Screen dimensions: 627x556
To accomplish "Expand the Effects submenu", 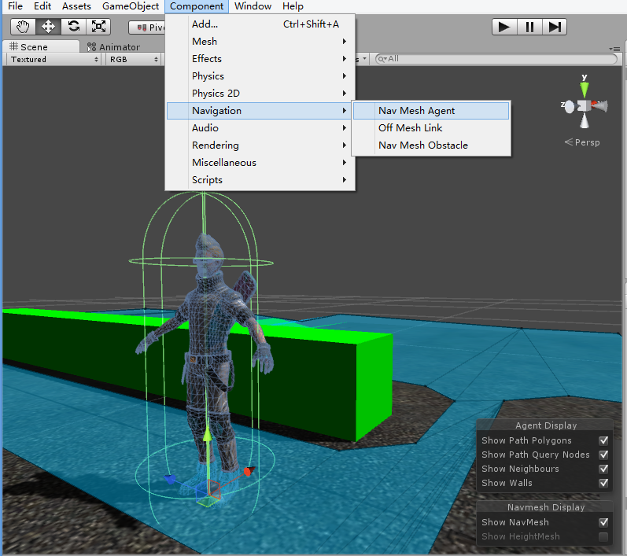I will pos(260,59).
